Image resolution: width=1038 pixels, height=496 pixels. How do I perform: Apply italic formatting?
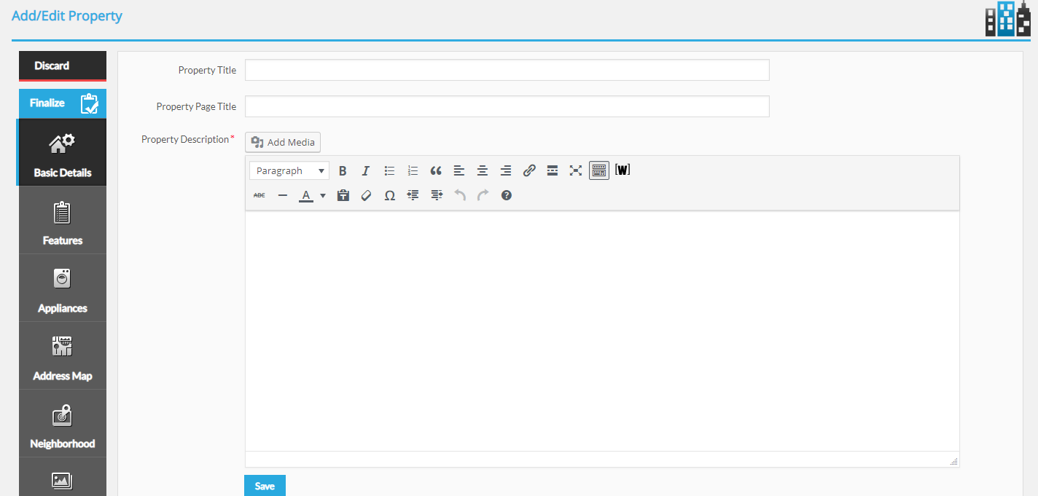coord(366,171)
